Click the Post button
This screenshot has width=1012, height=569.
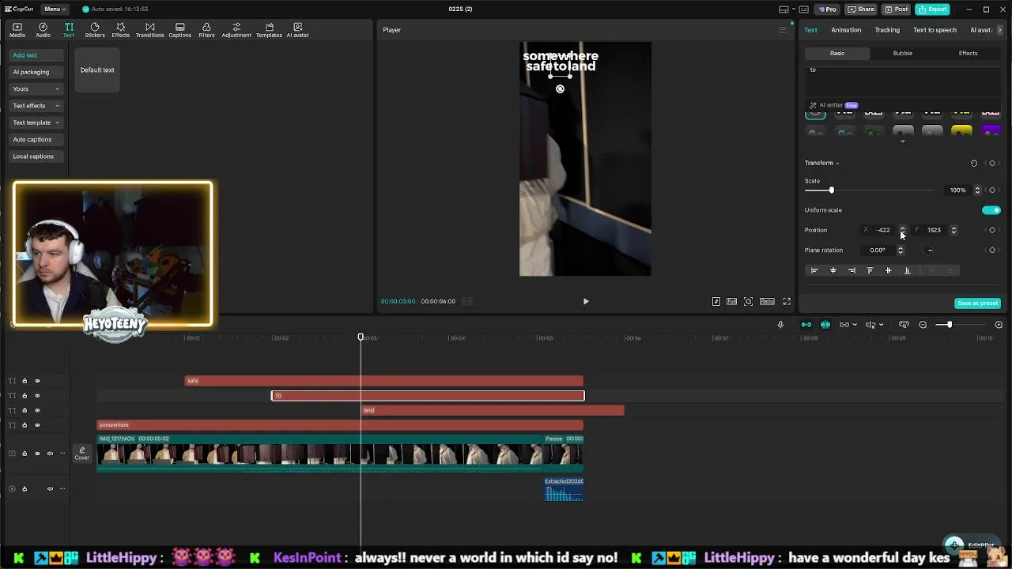[897, 9]
